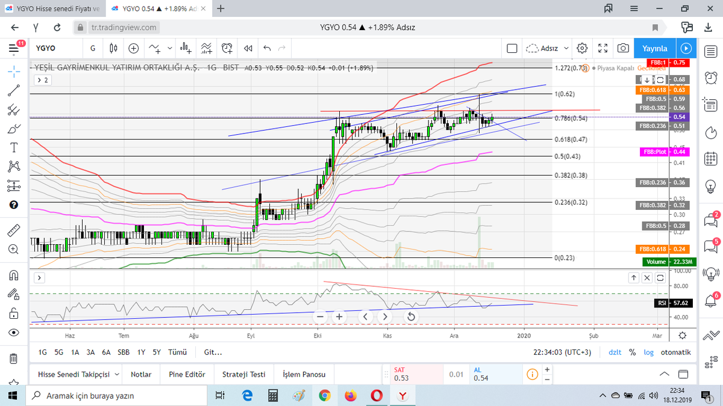Change the G time interval selector

coord(92,48)
